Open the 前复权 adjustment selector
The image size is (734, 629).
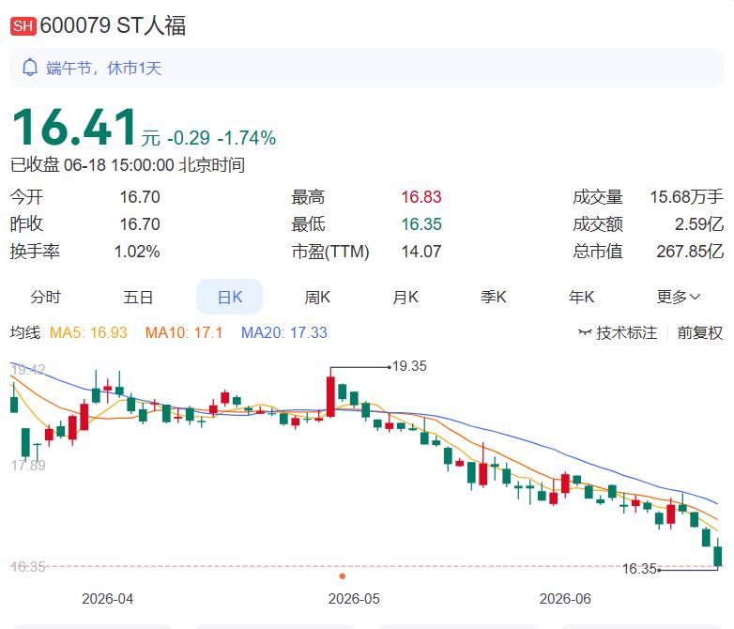(700, 333)
